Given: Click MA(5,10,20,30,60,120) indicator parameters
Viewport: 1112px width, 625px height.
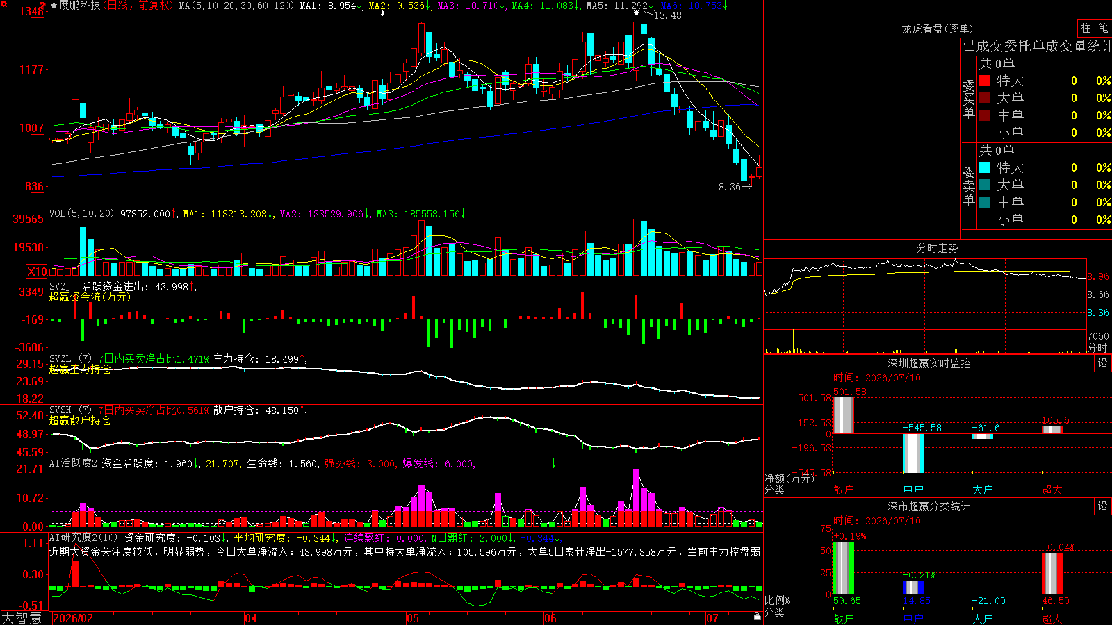Looking at the screenshot, I should pyautogui.click(x=236, y=6).
